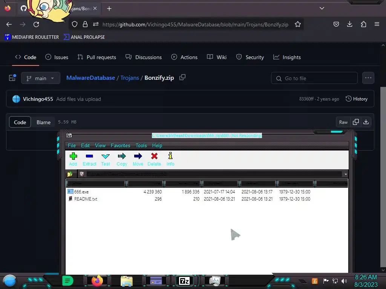Switch to the Issues tab
Image resolution: width=386 pixels, height=289 pixels.
click(57, 57)
